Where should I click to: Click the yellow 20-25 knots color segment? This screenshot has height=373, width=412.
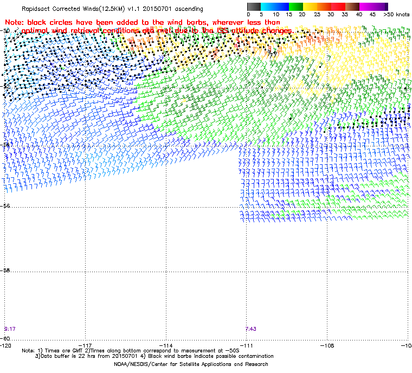click(310, 7)
